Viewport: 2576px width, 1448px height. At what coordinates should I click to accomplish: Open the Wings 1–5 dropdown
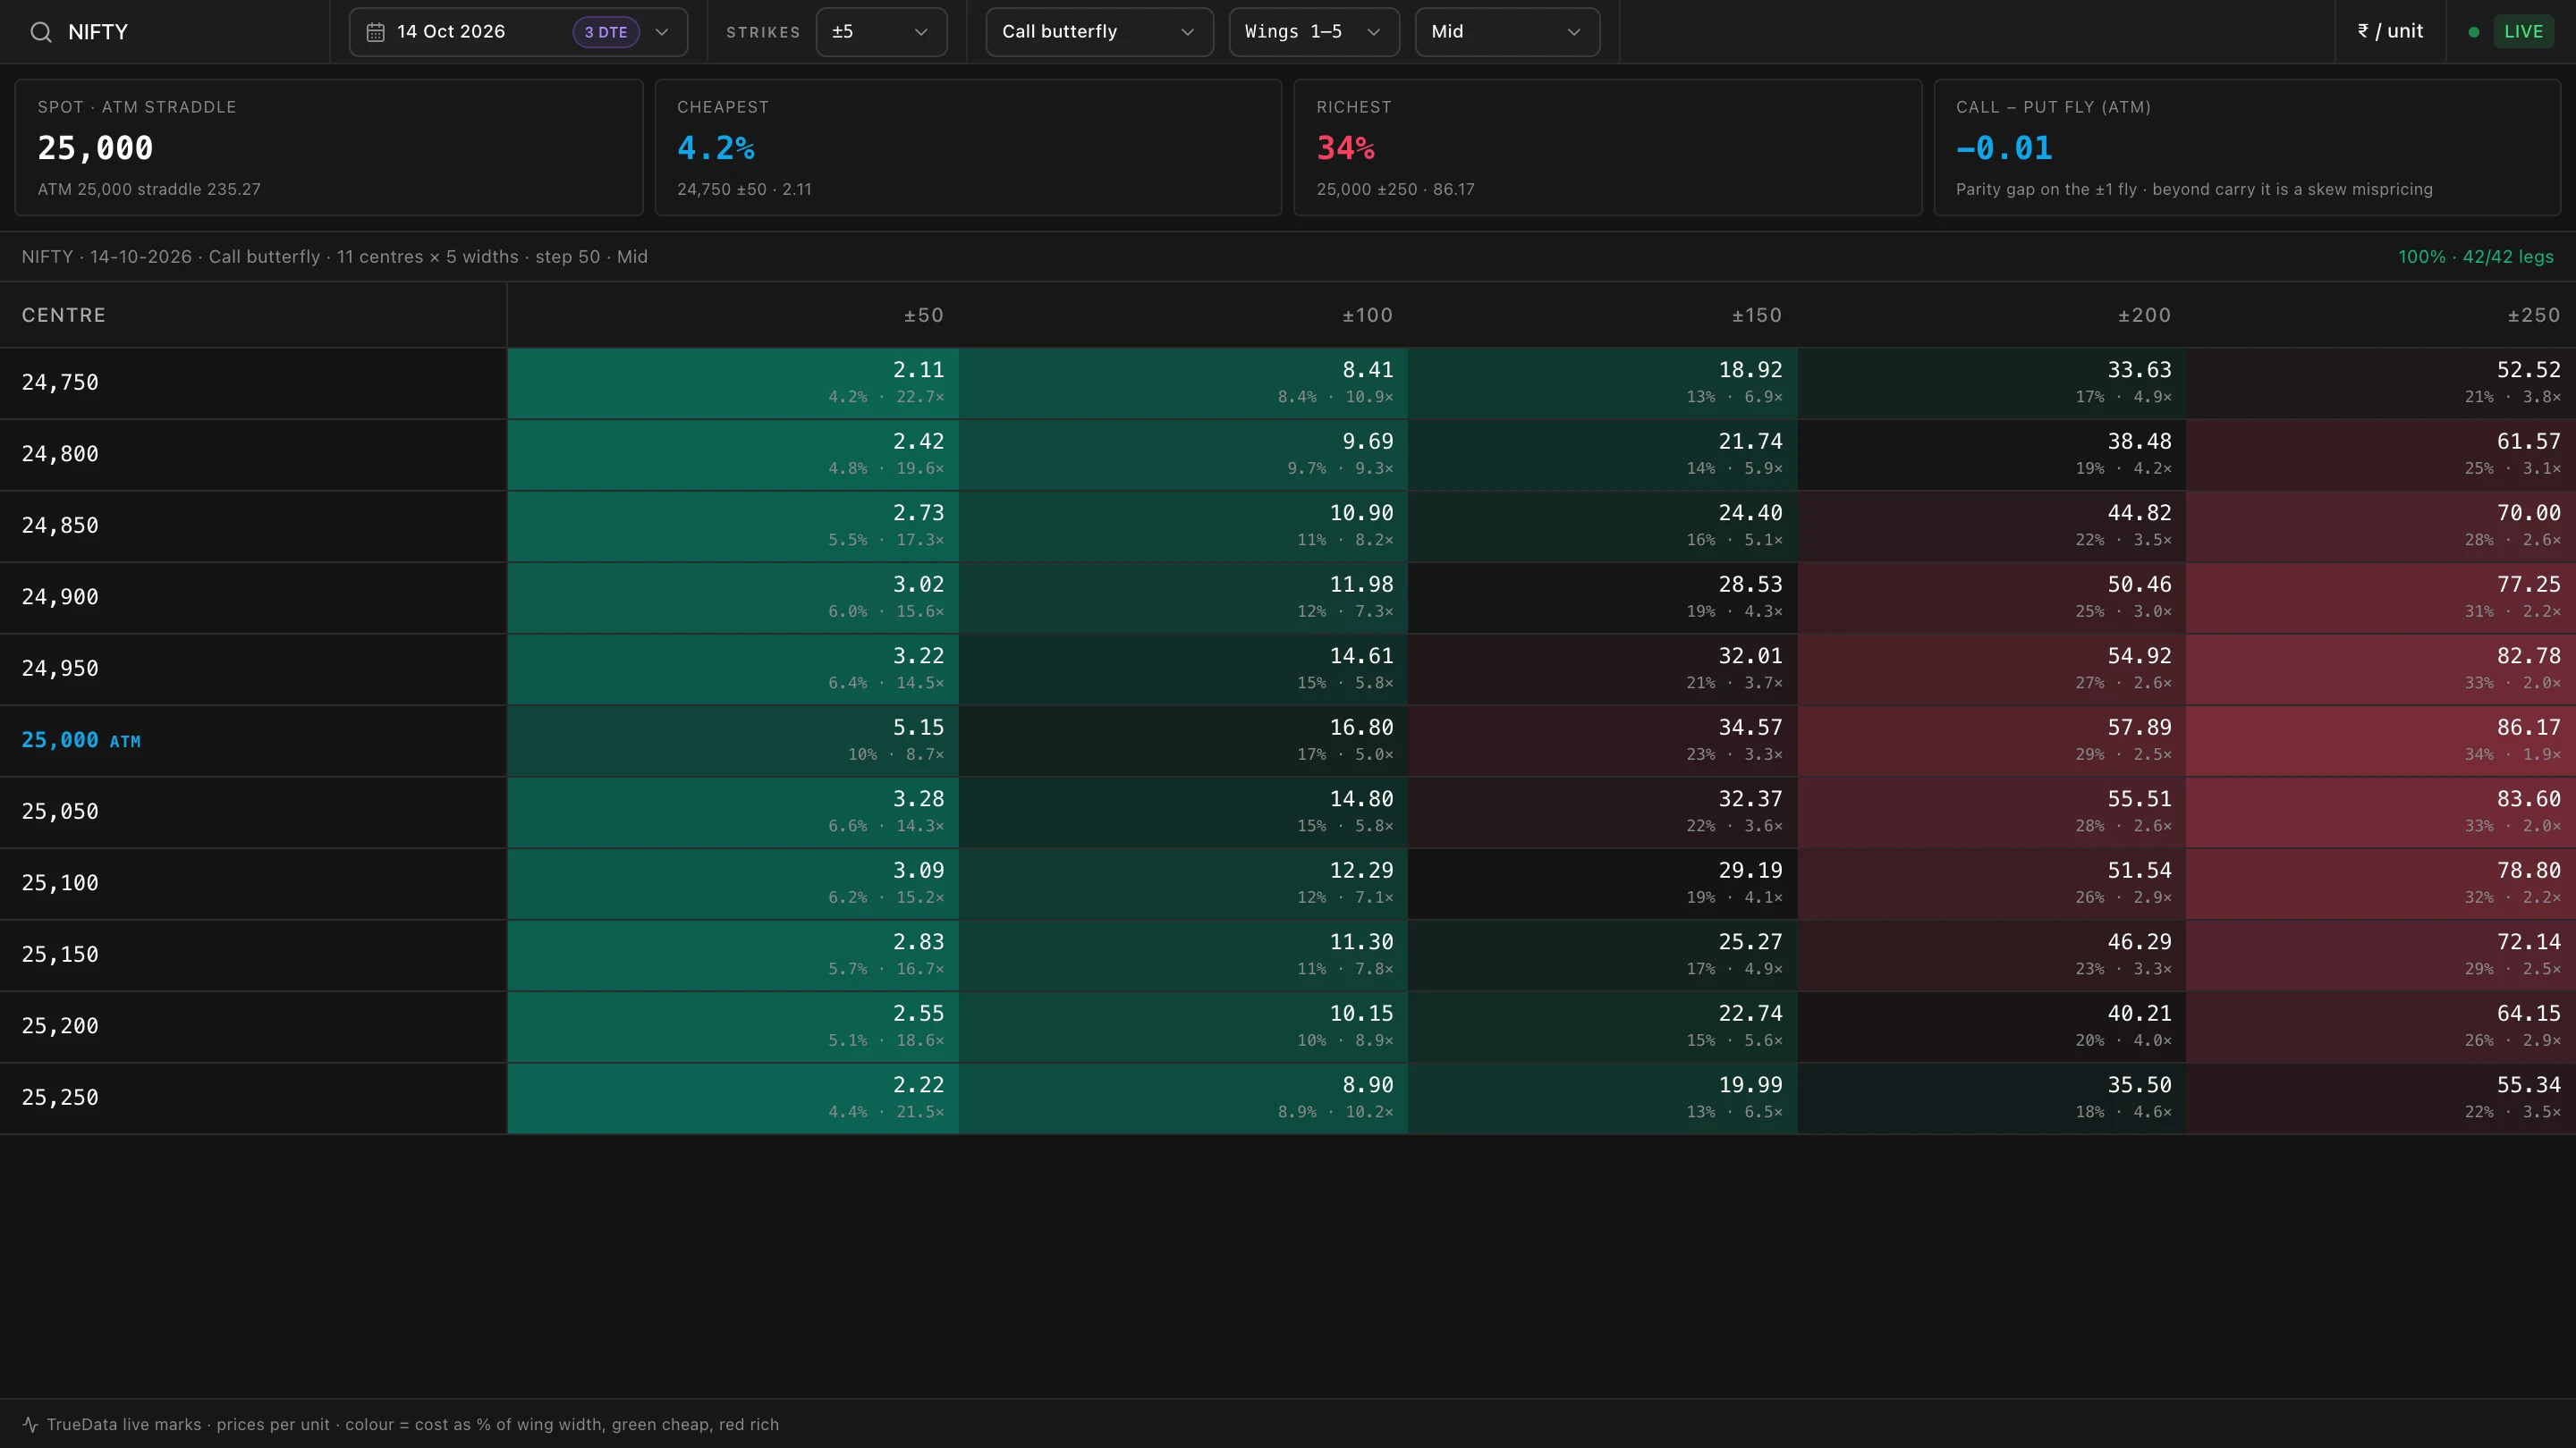pos(1314,32)
